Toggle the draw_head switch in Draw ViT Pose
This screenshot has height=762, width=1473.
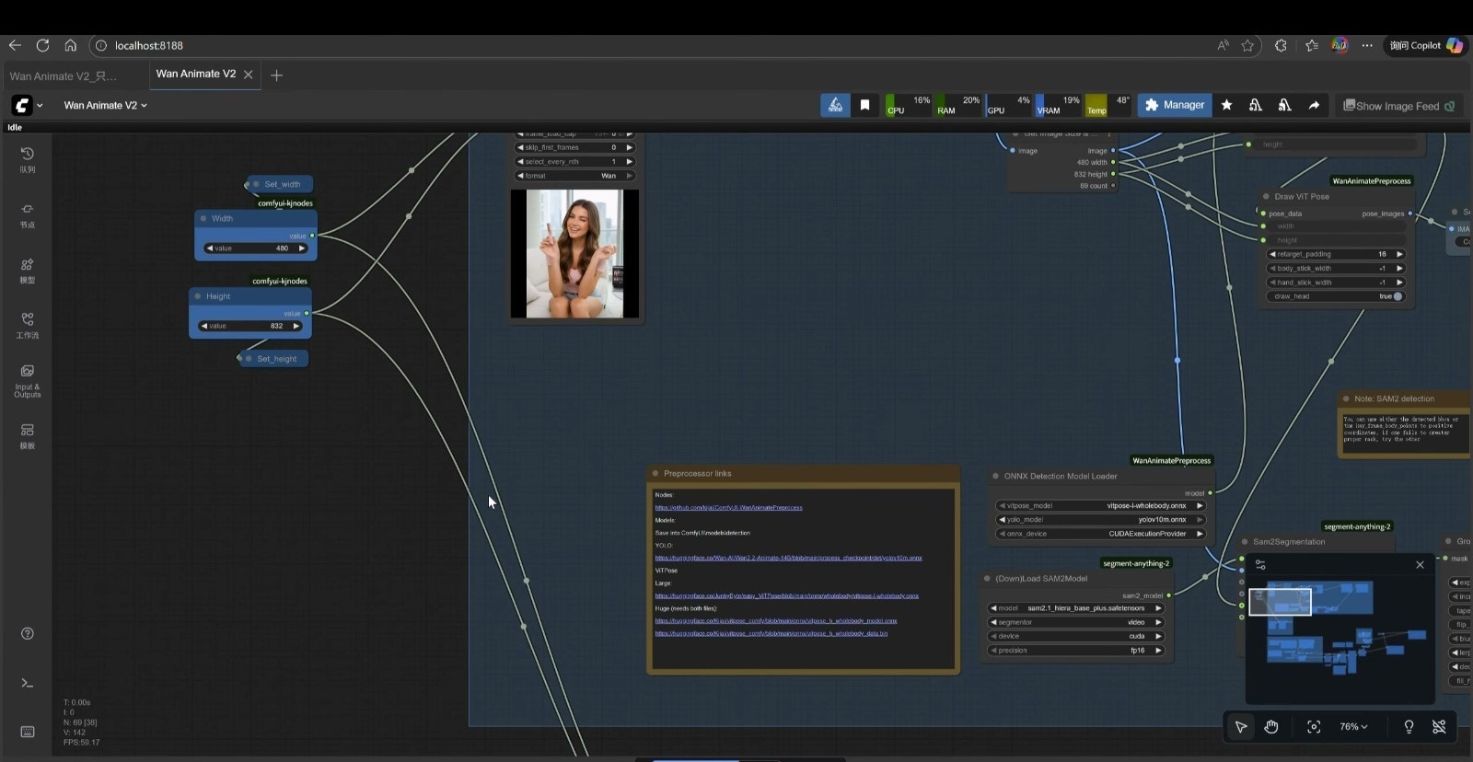pyautogui.click(x=1397, y=296)
